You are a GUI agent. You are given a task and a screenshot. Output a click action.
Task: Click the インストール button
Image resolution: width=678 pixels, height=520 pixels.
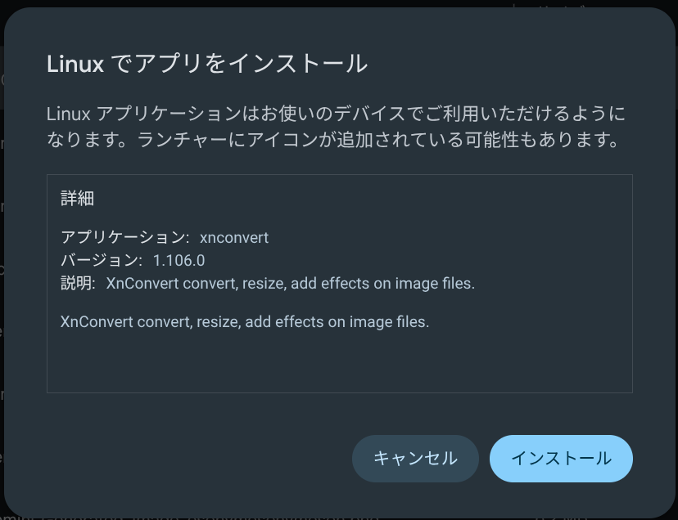coord(561,459)
